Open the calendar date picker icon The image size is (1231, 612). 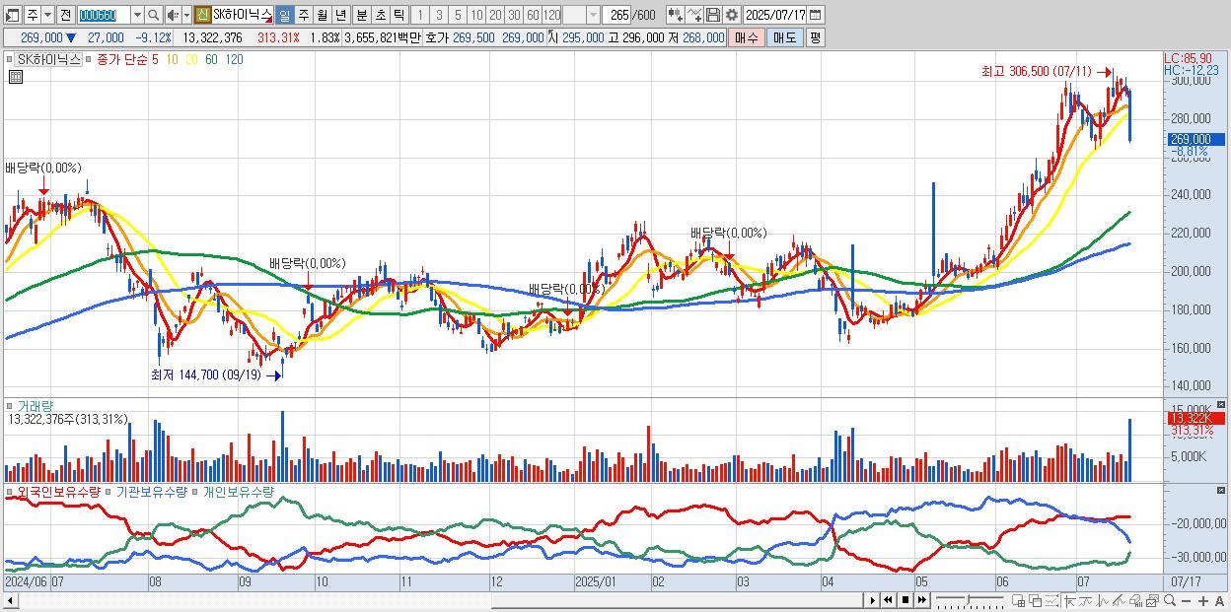[816, 15]
